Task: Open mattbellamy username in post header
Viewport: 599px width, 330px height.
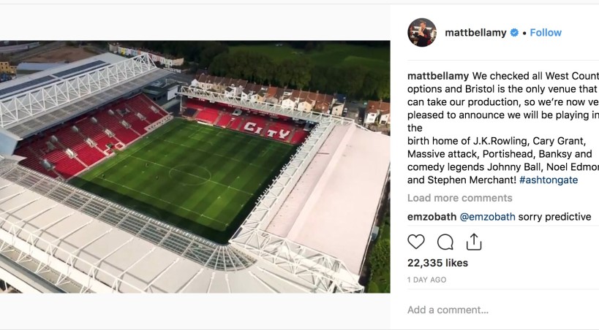Action: coord(476,33)
